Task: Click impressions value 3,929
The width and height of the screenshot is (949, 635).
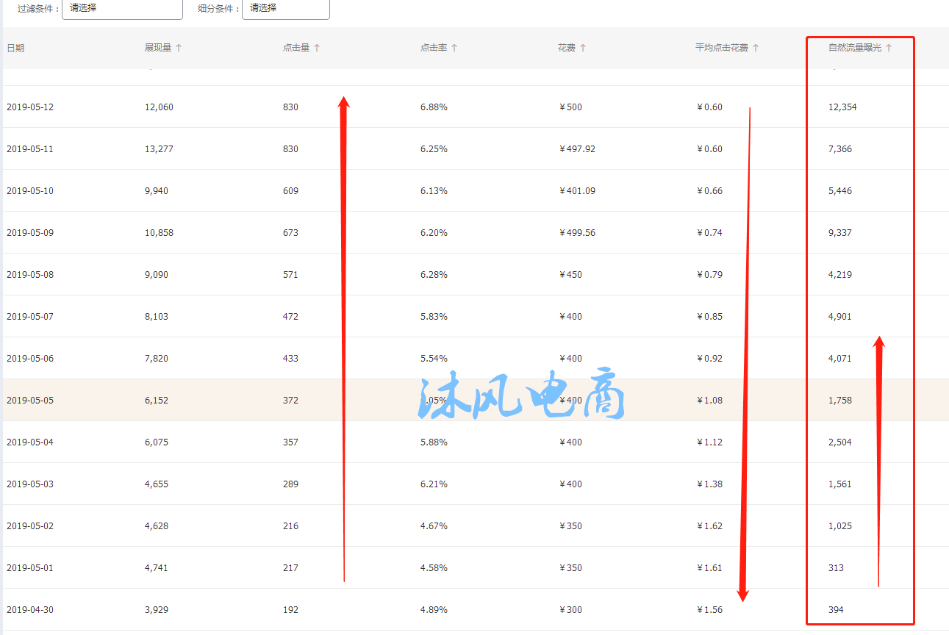Action: [x=157, y=610]
